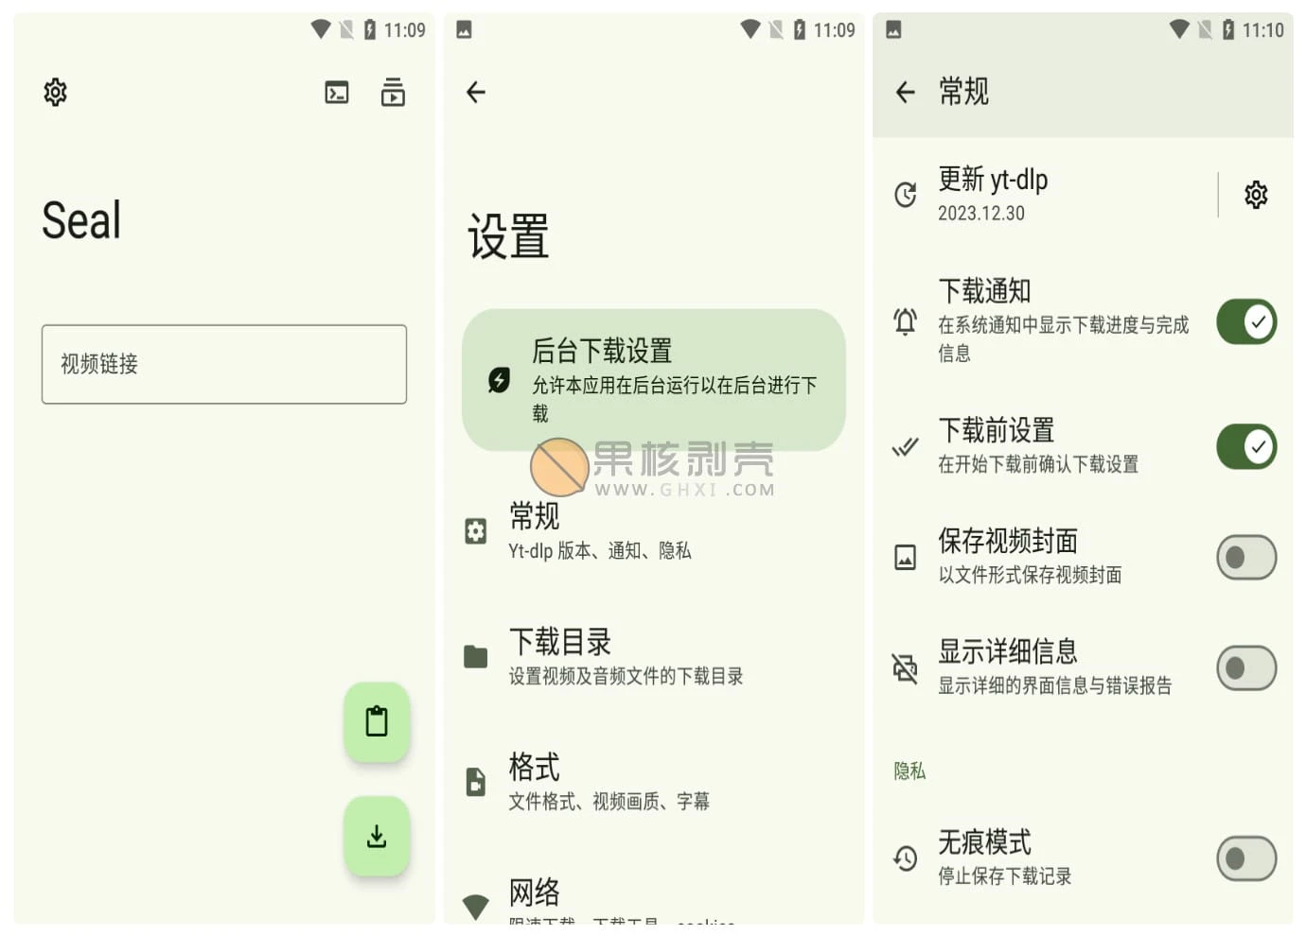Click the print-off icon beside 显示详细信息

906,668
